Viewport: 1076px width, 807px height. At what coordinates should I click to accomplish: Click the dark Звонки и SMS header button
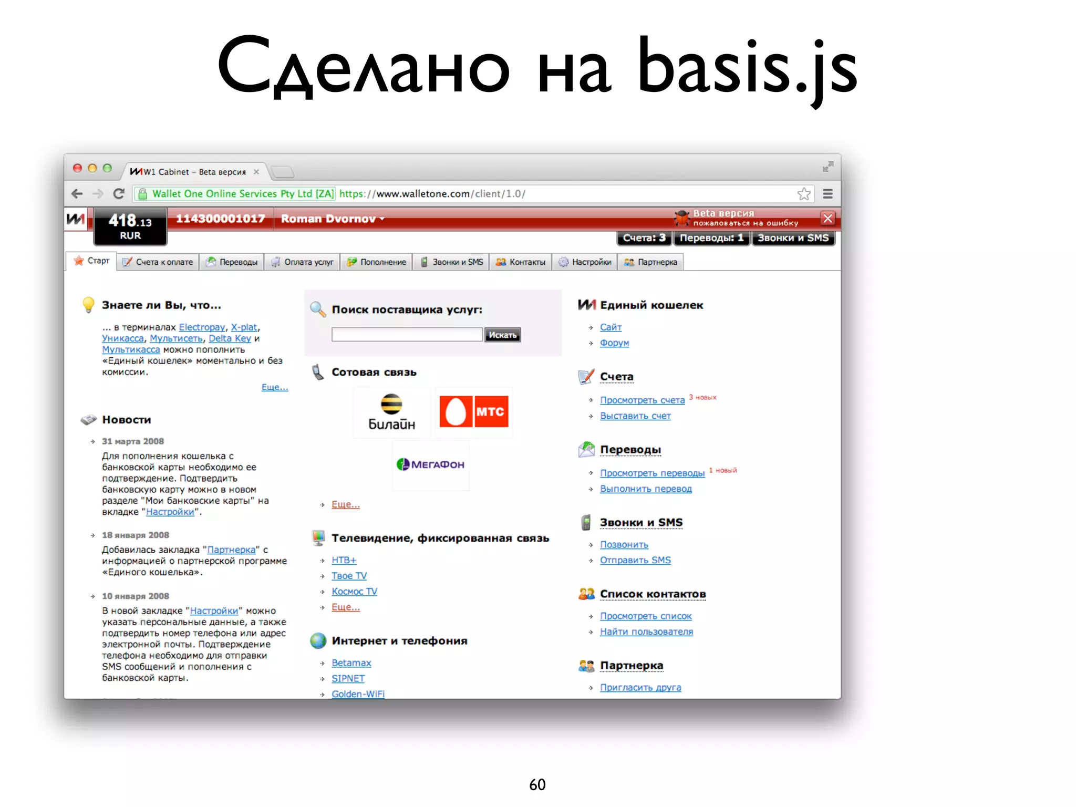point(793,238)
